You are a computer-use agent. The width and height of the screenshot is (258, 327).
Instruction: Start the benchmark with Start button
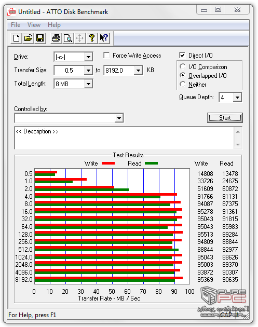click(x=225, y=118)
